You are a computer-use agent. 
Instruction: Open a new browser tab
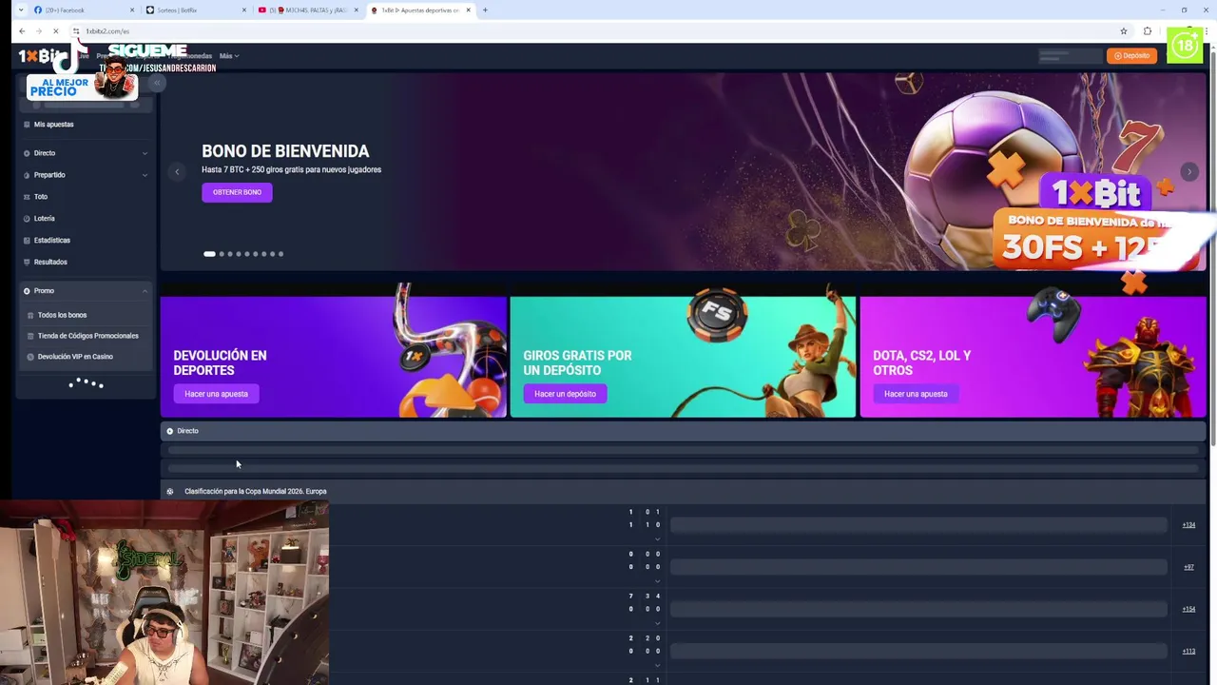coord(485,10)
